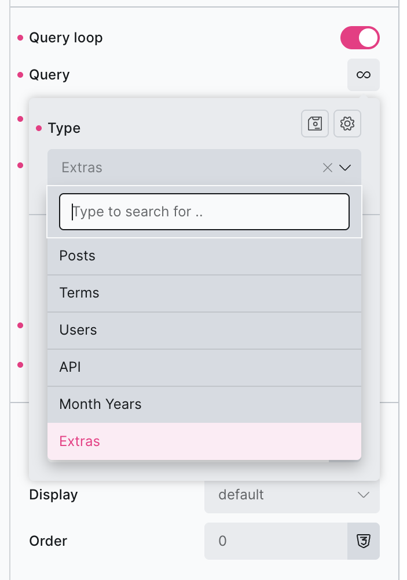Choose the Month Years option
The height and width of the screenshot is (580, 407).
click(x=204, y=404)
